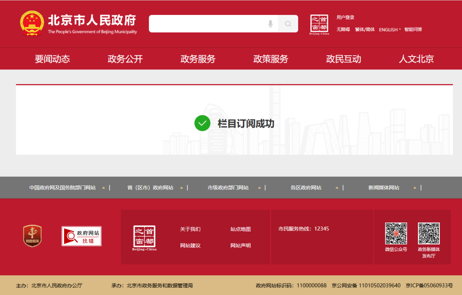Click the magnifier search button

[x=288, y=24]
